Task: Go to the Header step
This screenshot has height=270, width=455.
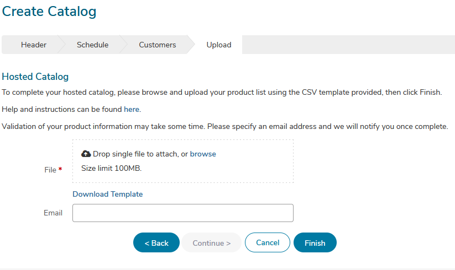Action: click(33, 45)
